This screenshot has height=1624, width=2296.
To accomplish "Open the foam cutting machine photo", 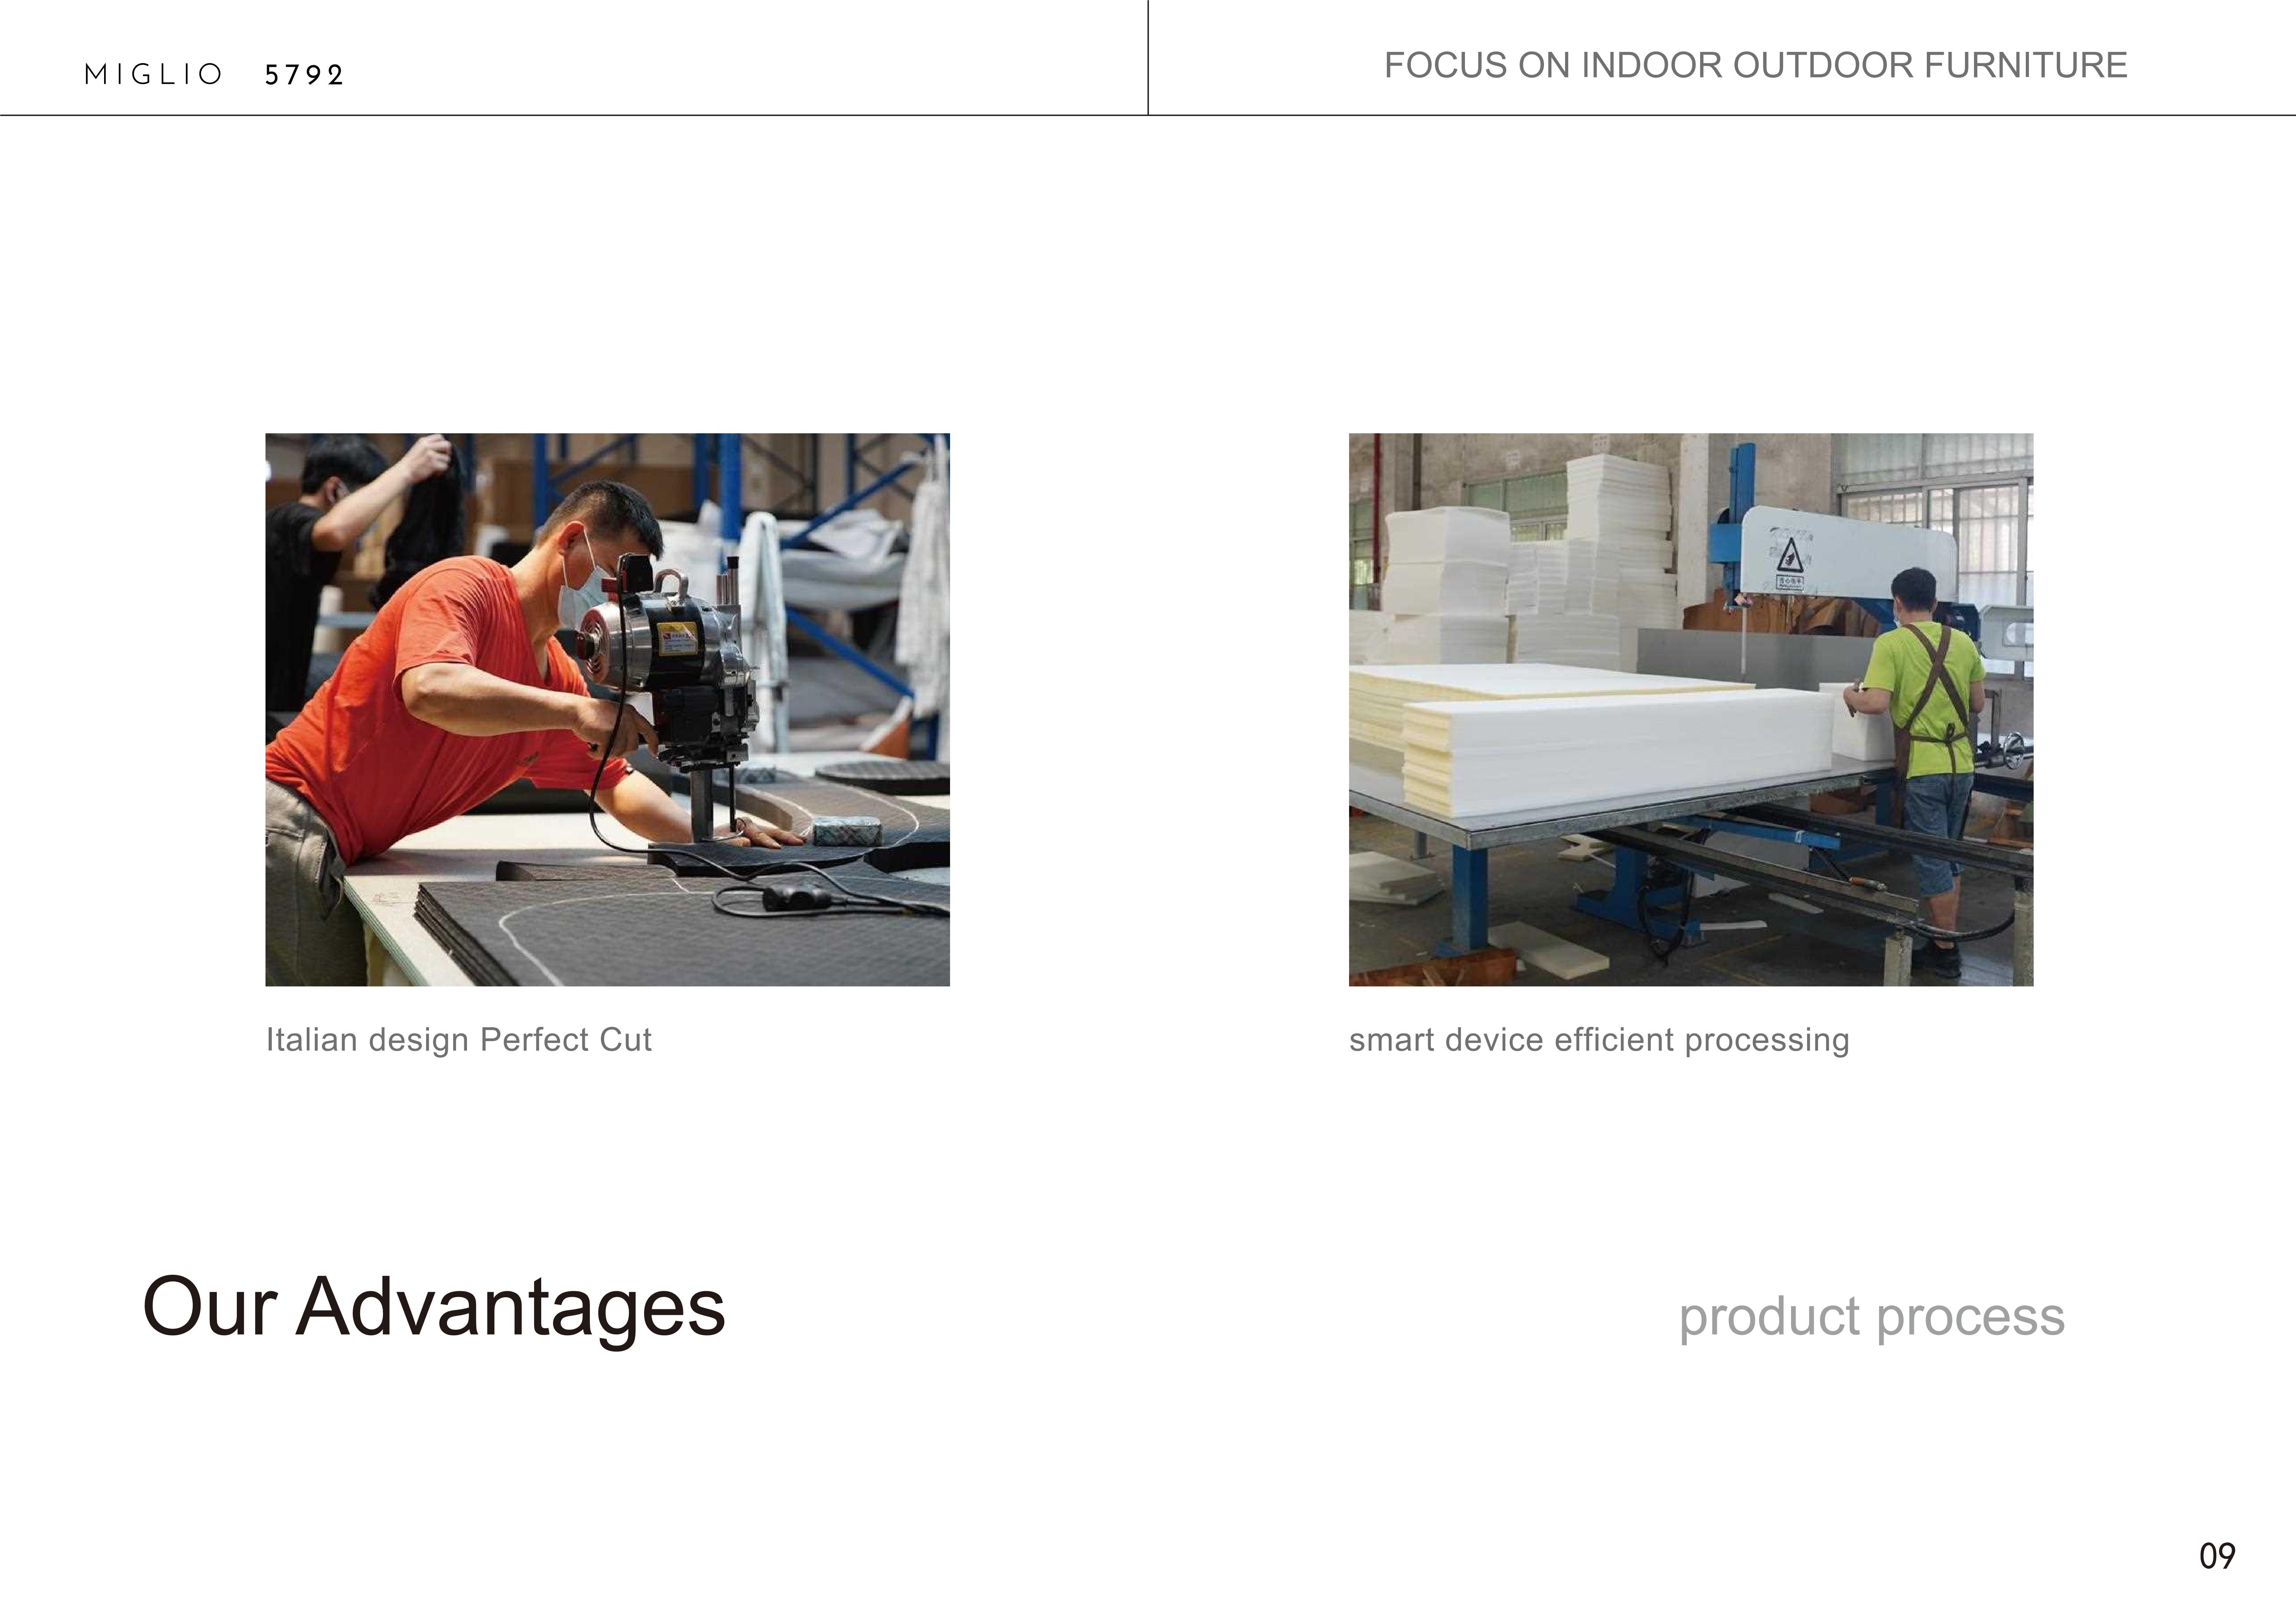I will pos(1690,709).
